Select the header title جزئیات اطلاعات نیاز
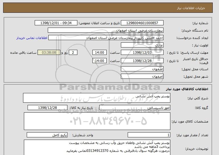This screenshot has height=155, width=219. 191,8
